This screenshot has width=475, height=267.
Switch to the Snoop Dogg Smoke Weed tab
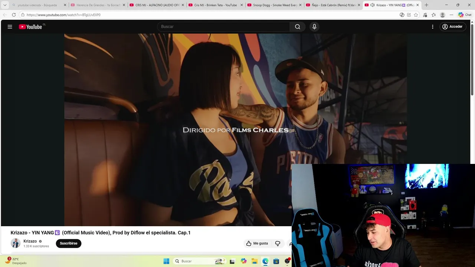(275, 5)
